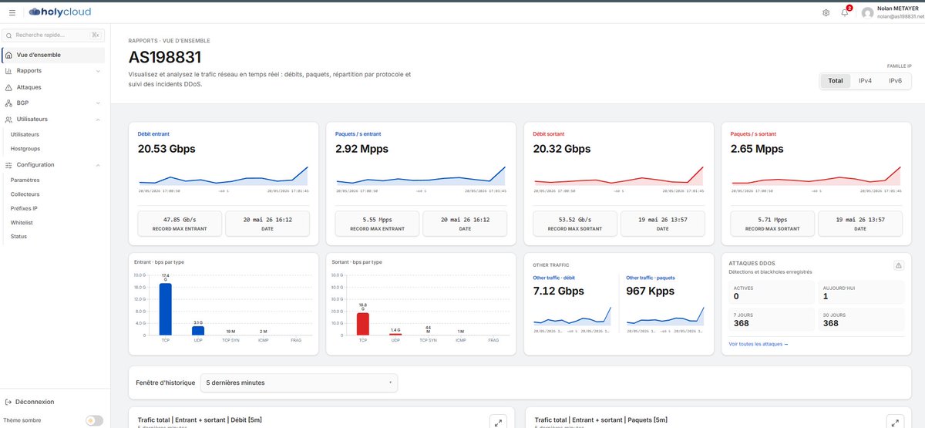Select the IPv4 family option
925x428 pixels.
(865, 81)
